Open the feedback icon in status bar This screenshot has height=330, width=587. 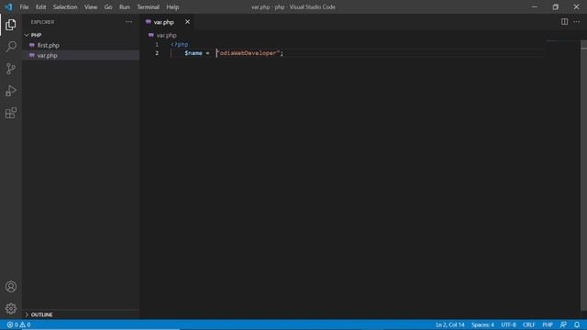563,324
